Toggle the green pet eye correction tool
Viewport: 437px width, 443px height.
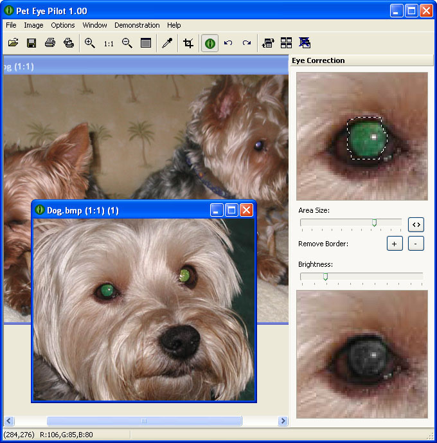210,43
